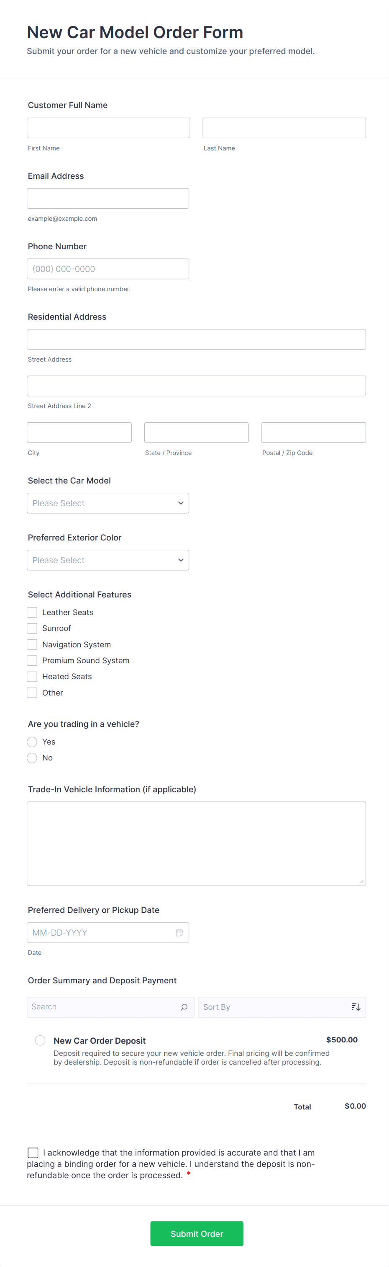Select the Premium Sound System checkbox
Image resolution: width=389 pixels, height=1267 pixels.
tap(32, 661)
